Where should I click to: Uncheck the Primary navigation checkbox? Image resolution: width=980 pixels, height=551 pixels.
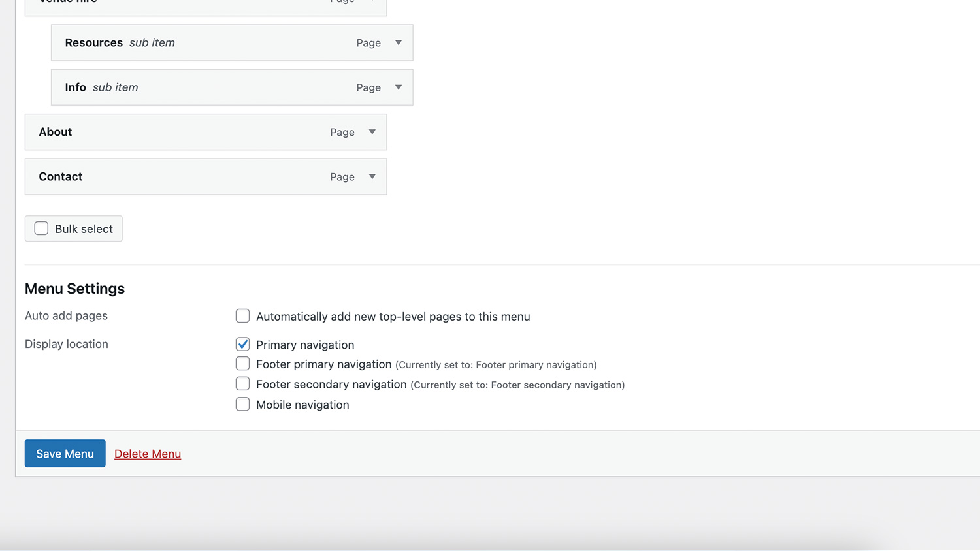point(242,344)
